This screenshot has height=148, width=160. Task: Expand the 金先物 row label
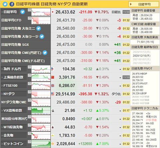(x=14, y=135)
